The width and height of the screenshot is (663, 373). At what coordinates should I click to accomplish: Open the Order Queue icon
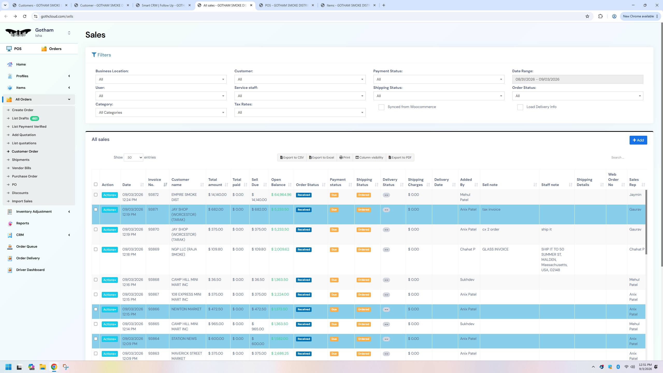tap(10, 247)
